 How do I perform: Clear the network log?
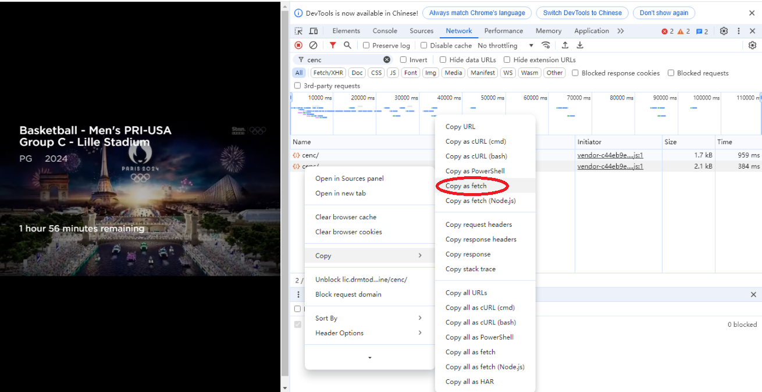[313, 45]
